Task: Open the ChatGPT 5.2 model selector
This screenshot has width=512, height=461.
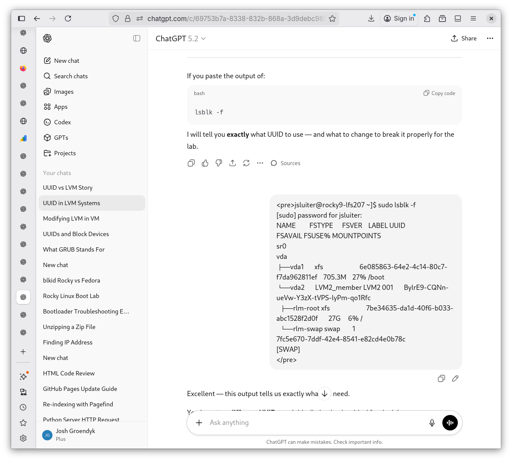Action: pos(181,38)
